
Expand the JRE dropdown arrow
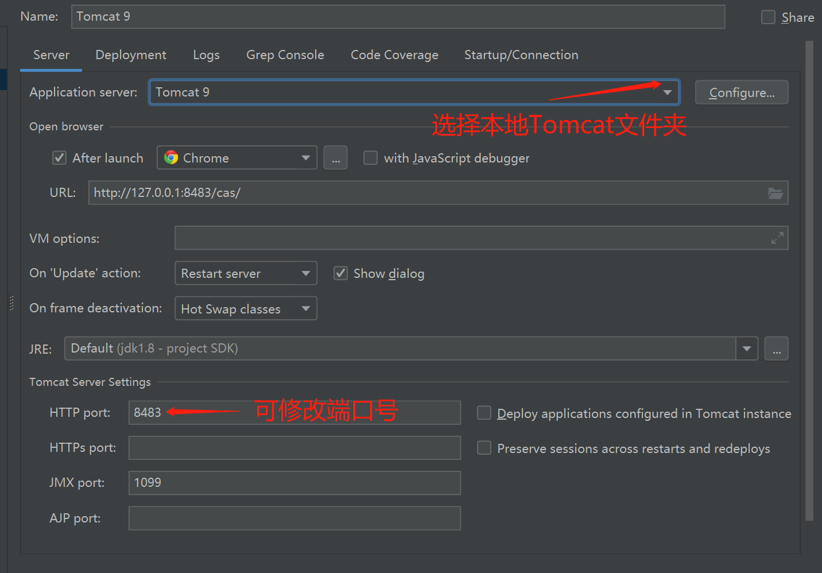coord(747,349)
